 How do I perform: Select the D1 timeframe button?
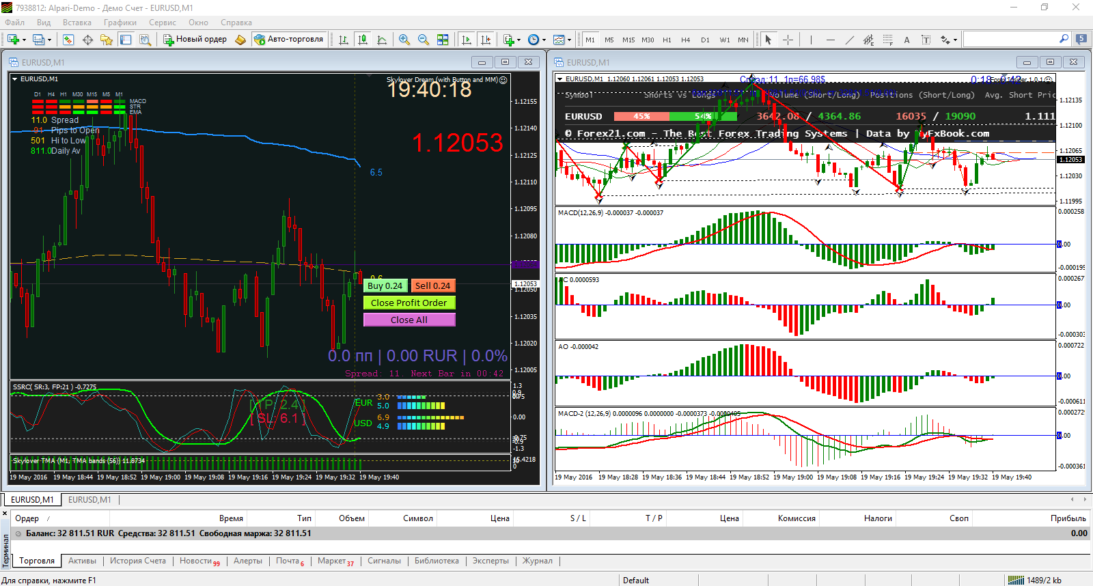tap(705, 40)
